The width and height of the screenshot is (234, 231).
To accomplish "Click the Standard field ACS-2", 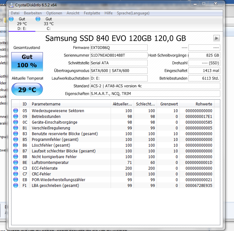I will point(155,86).
